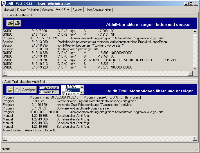Click the Anzeigen button
The image size is (200, 153).
click(29, 90)
